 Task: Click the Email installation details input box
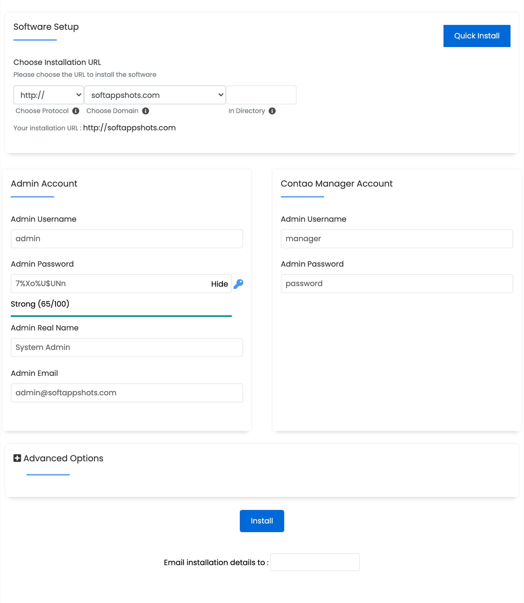click(x=315, y=562)
